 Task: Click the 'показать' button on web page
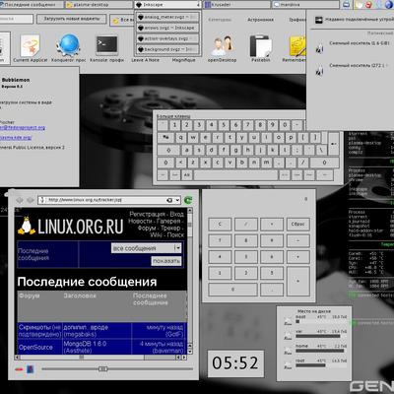pyautogui.click(x=166, y=261)
